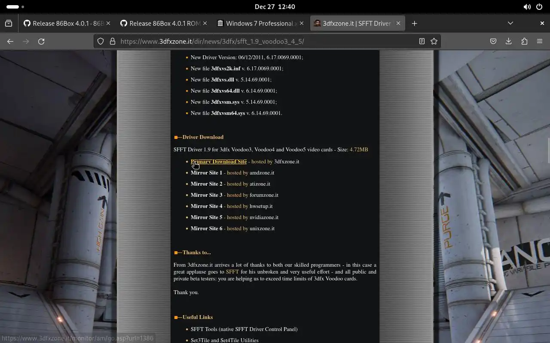Open the Firefox View icon
550x343 pixels.
tap(9, 23)
